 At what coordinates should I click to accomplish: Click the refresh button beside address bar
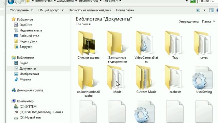point(193,1)
